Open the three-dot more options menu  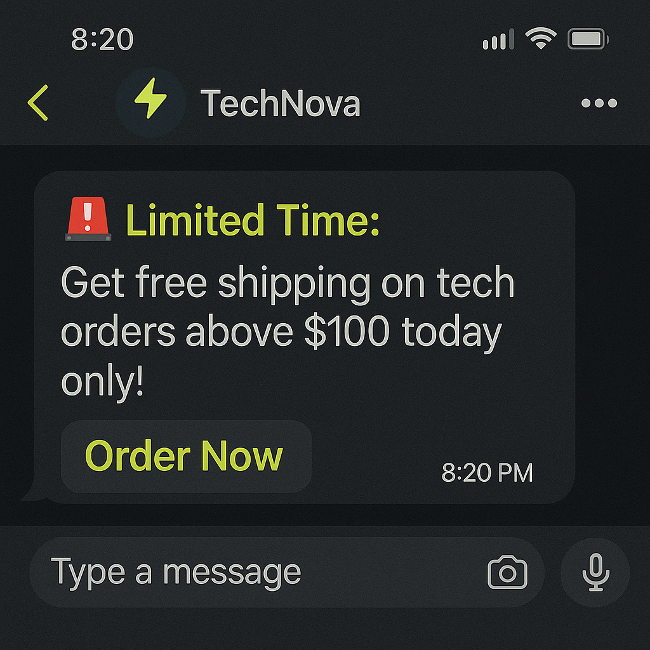[599, 103]
